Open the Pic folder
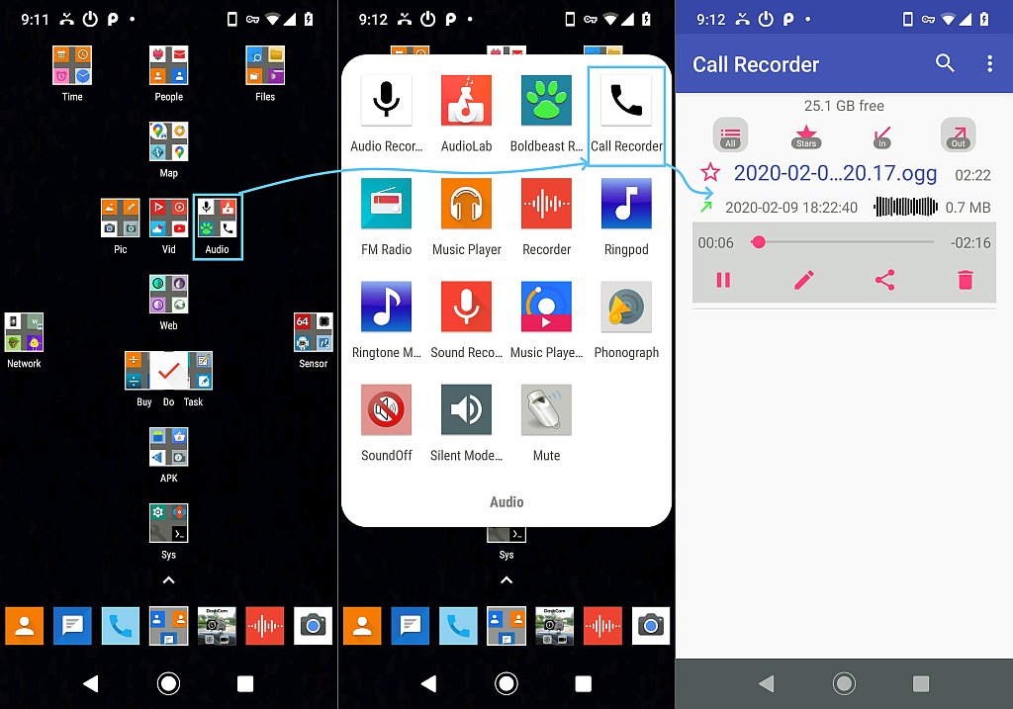 pyautogui.click(x=120, y=218)
